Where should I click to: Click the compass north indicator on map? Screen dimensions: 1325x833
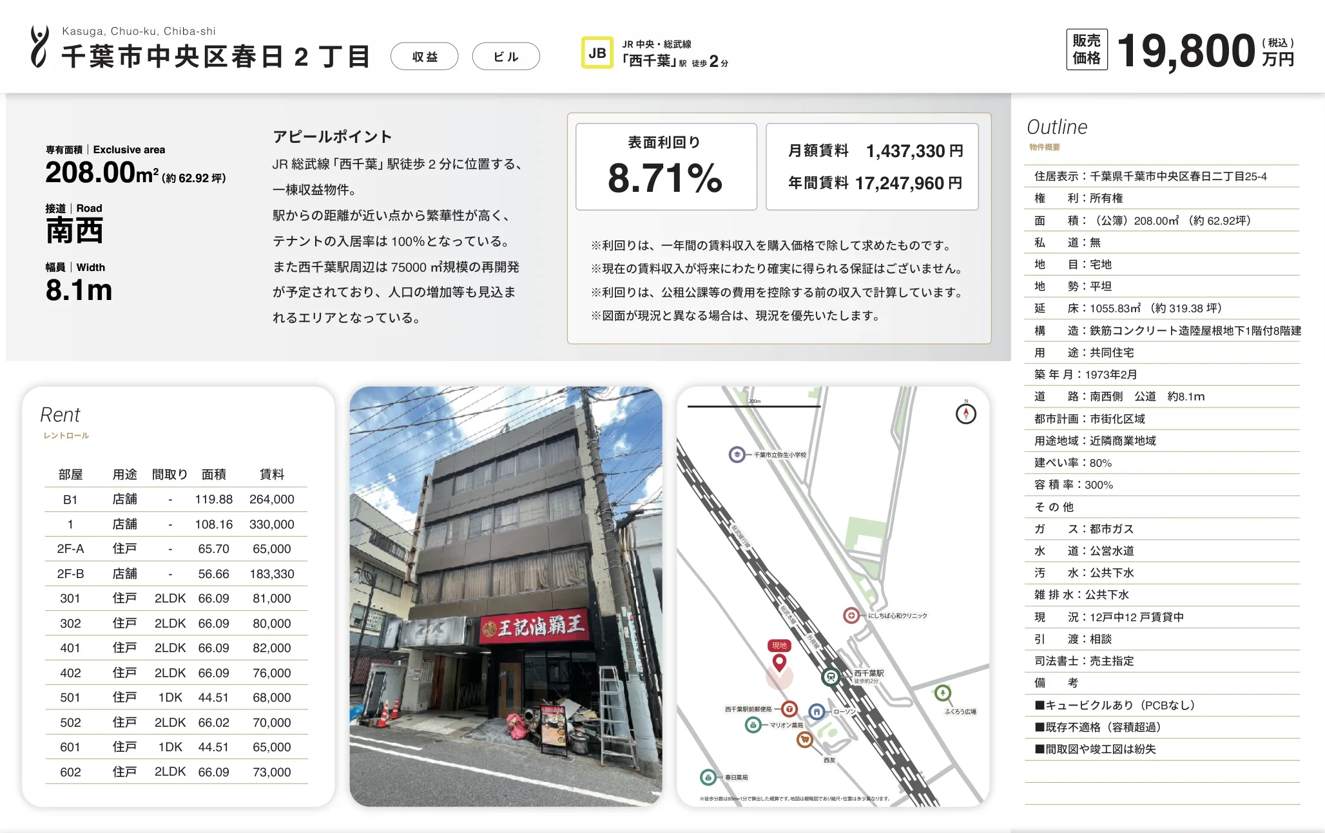coord(965,413)
